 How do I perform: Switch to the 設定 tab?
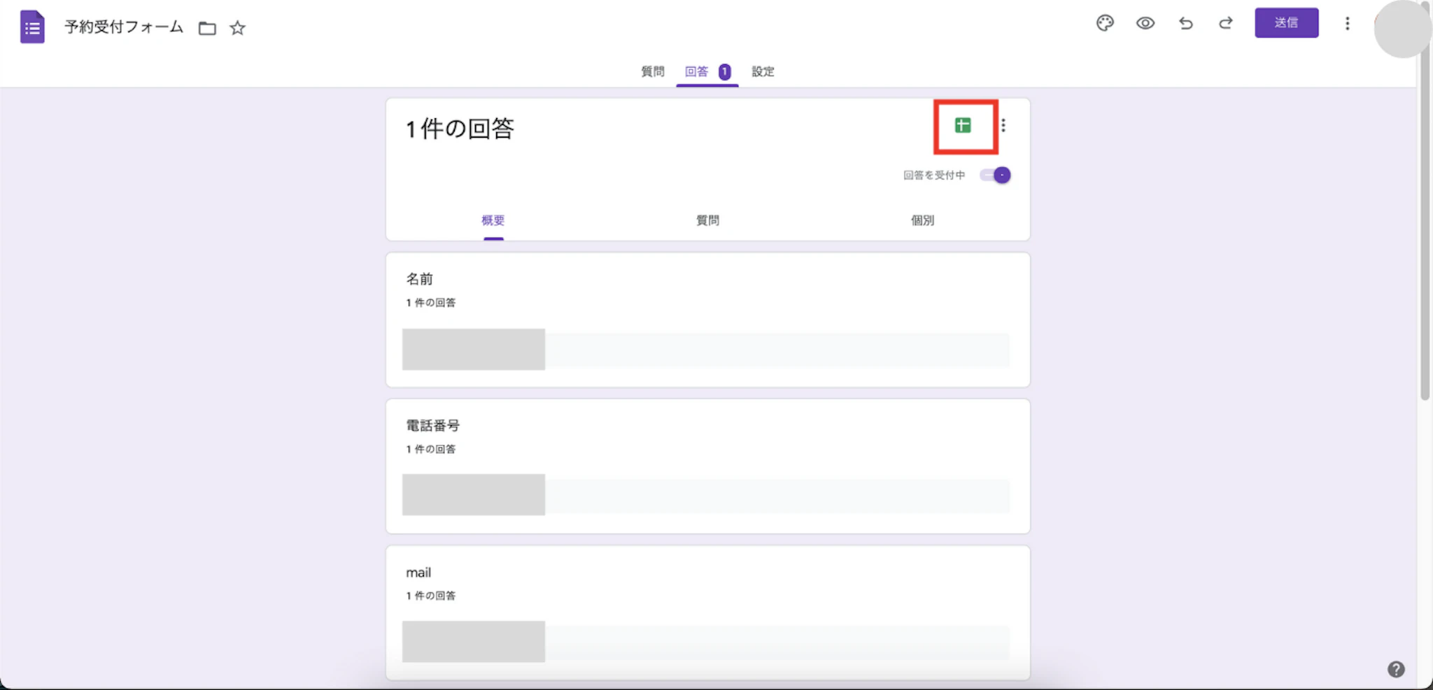[763, 71]
